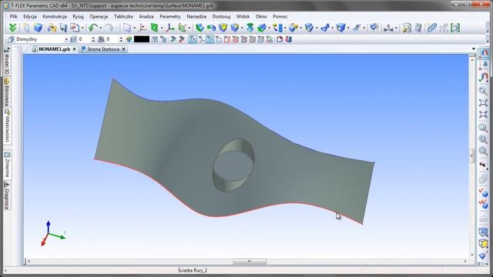
Task: Open the Widok menu
Action: click(x=243, y=16)
